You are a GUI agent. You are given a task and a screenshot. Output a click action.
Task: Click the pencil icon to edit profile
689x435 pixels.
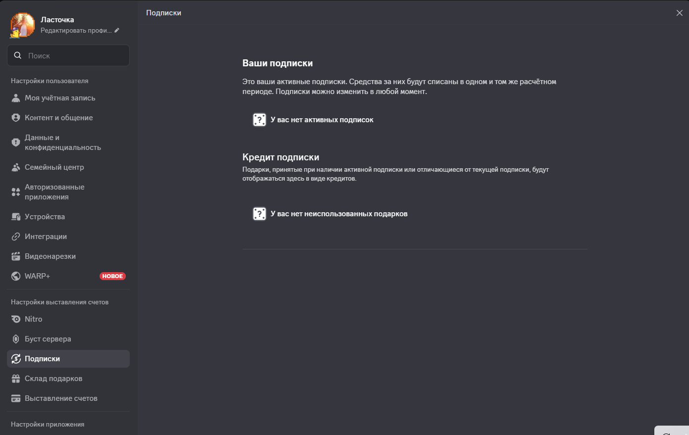click(x=117, y=31)
